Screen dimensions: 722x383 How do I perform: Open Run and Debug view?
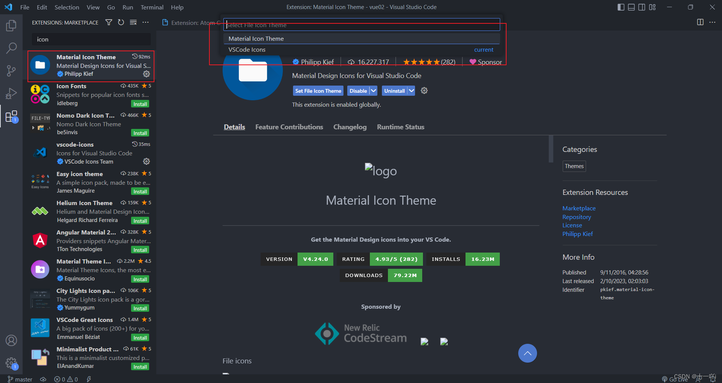(11, 93)
